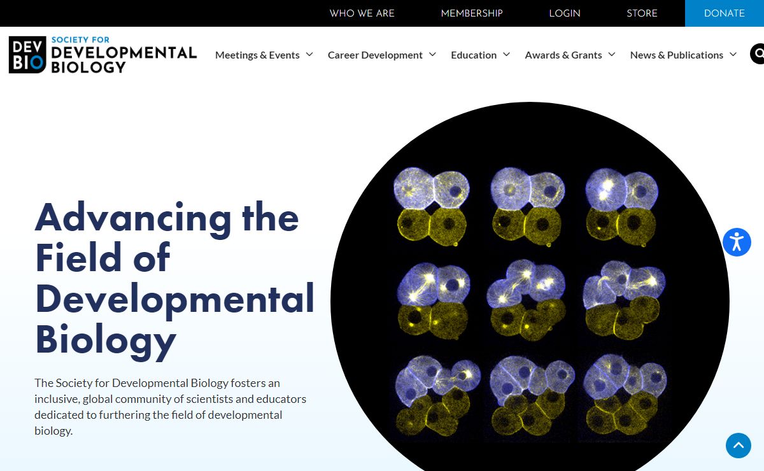Go to Who We Are page

click(x=362, y=13)
